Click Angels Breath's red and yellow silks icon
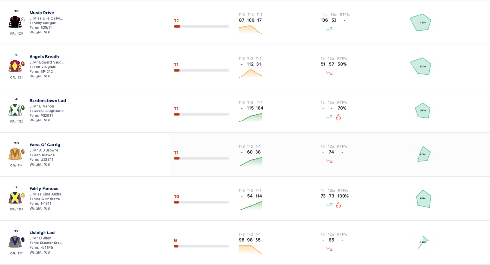This screenshot has height=265, width=490. (15, 66)
